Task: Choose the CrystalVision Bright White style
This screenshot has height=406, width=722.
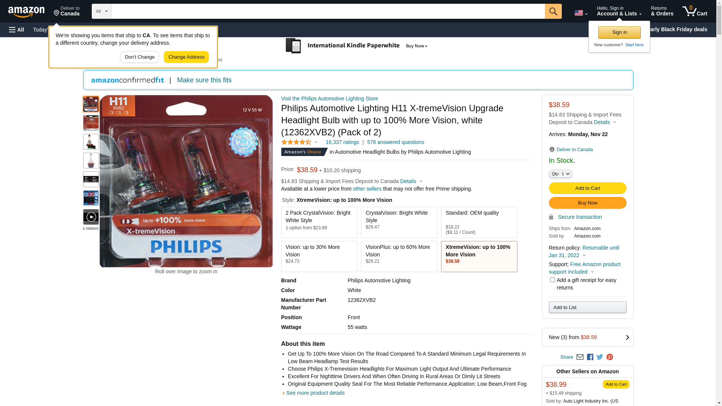Action: point(399,222)
